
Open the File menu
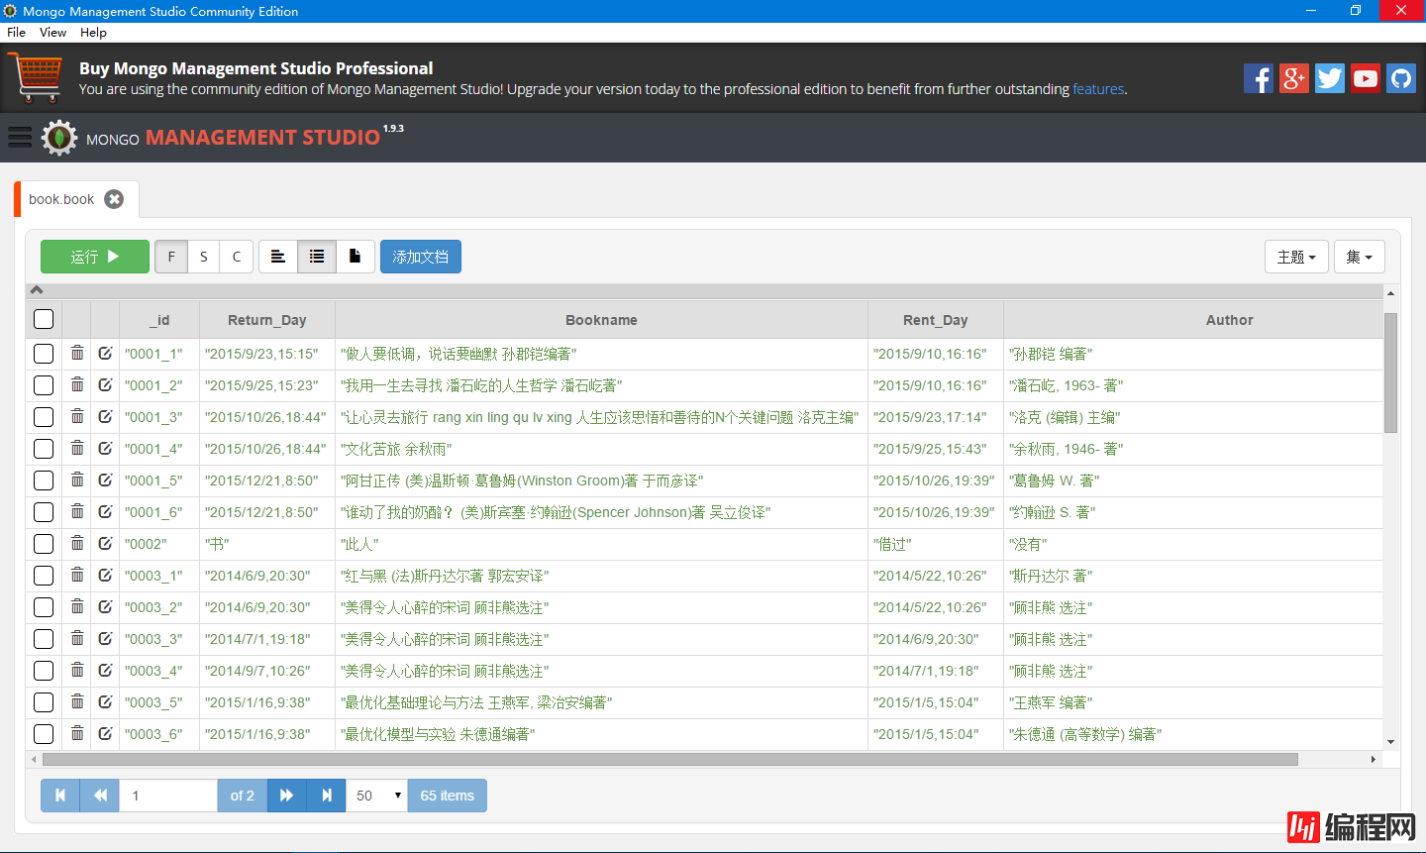point(16,33)
